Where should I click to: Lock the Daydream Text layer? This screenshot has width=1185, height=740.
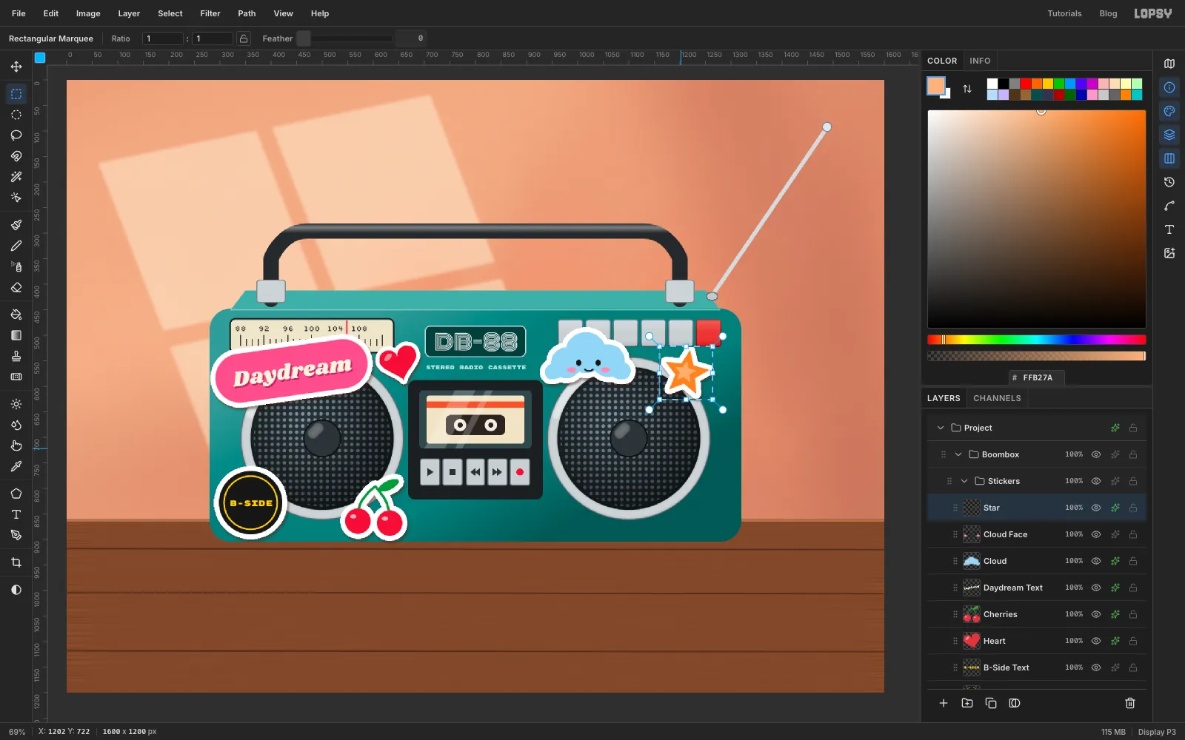(1133, 588)
